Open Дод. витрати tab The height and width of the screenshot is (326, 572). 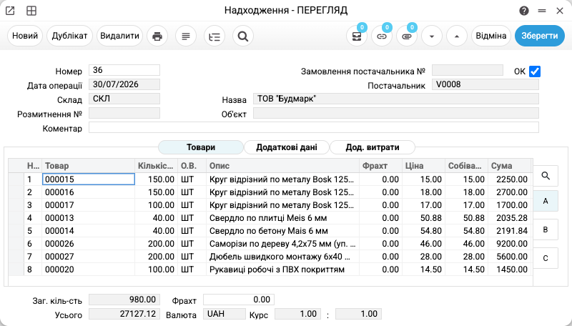373,147
